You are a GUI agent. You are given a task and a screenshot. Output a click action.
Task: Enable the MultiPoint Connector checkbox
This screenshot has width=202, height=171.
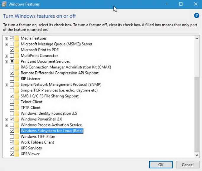tap(12, 55)
